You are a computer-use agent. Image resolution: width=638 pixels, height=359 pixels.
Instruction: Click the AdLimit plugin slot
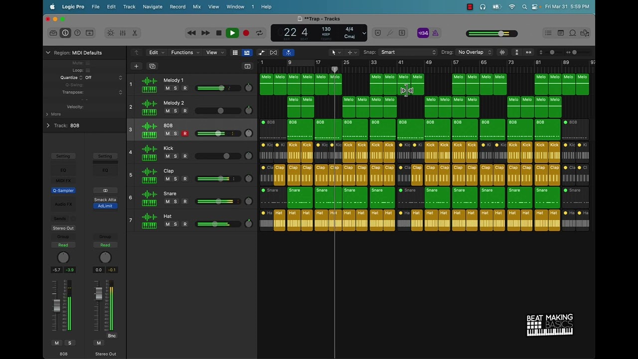coord(105,206)
